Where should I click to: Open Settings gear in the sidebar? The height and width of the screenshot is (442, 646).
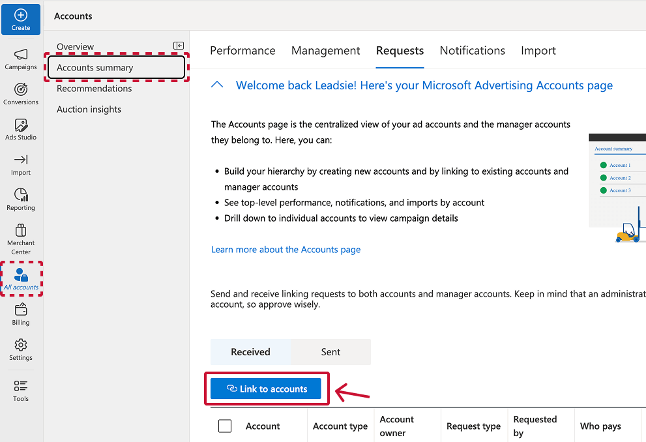21,349
